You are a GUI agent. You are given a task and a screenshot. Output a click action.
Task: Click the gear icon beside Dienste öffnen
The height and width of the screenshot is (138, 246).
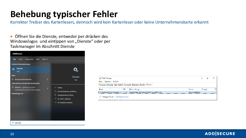[117, 97]
